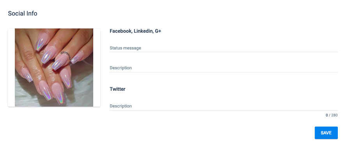Viewport: 346px width, 148px height.
Task: Click the white left margin of image card
Action: point(11,68)
